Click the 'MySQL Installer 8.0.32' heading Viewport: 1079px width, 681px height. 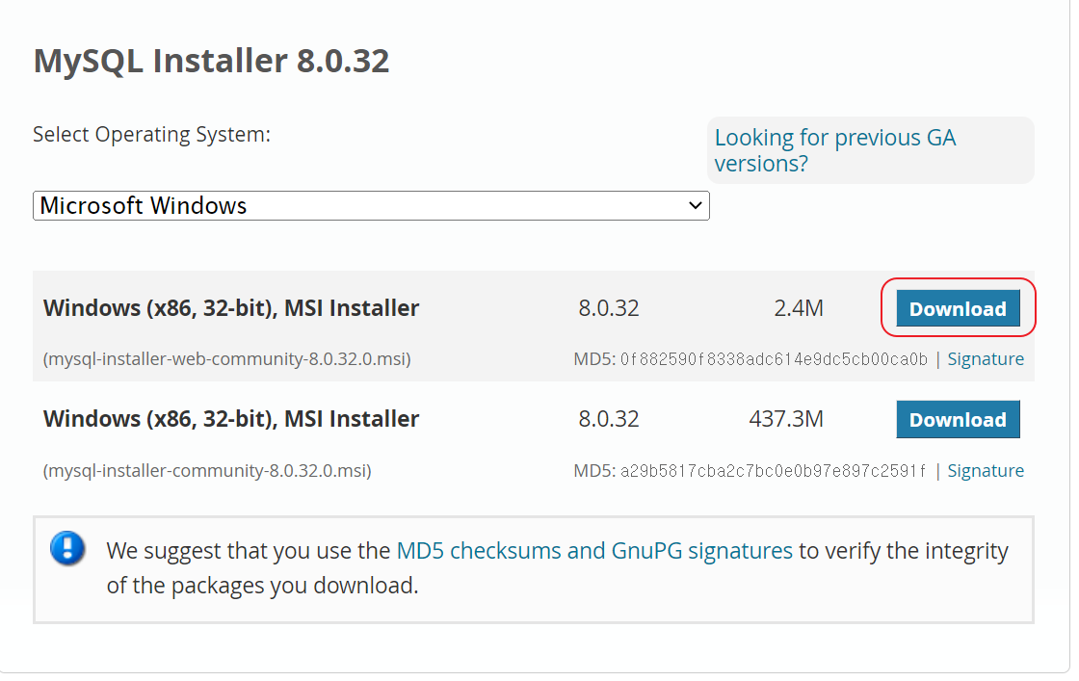pyautogui.click(x=211, y=61)
